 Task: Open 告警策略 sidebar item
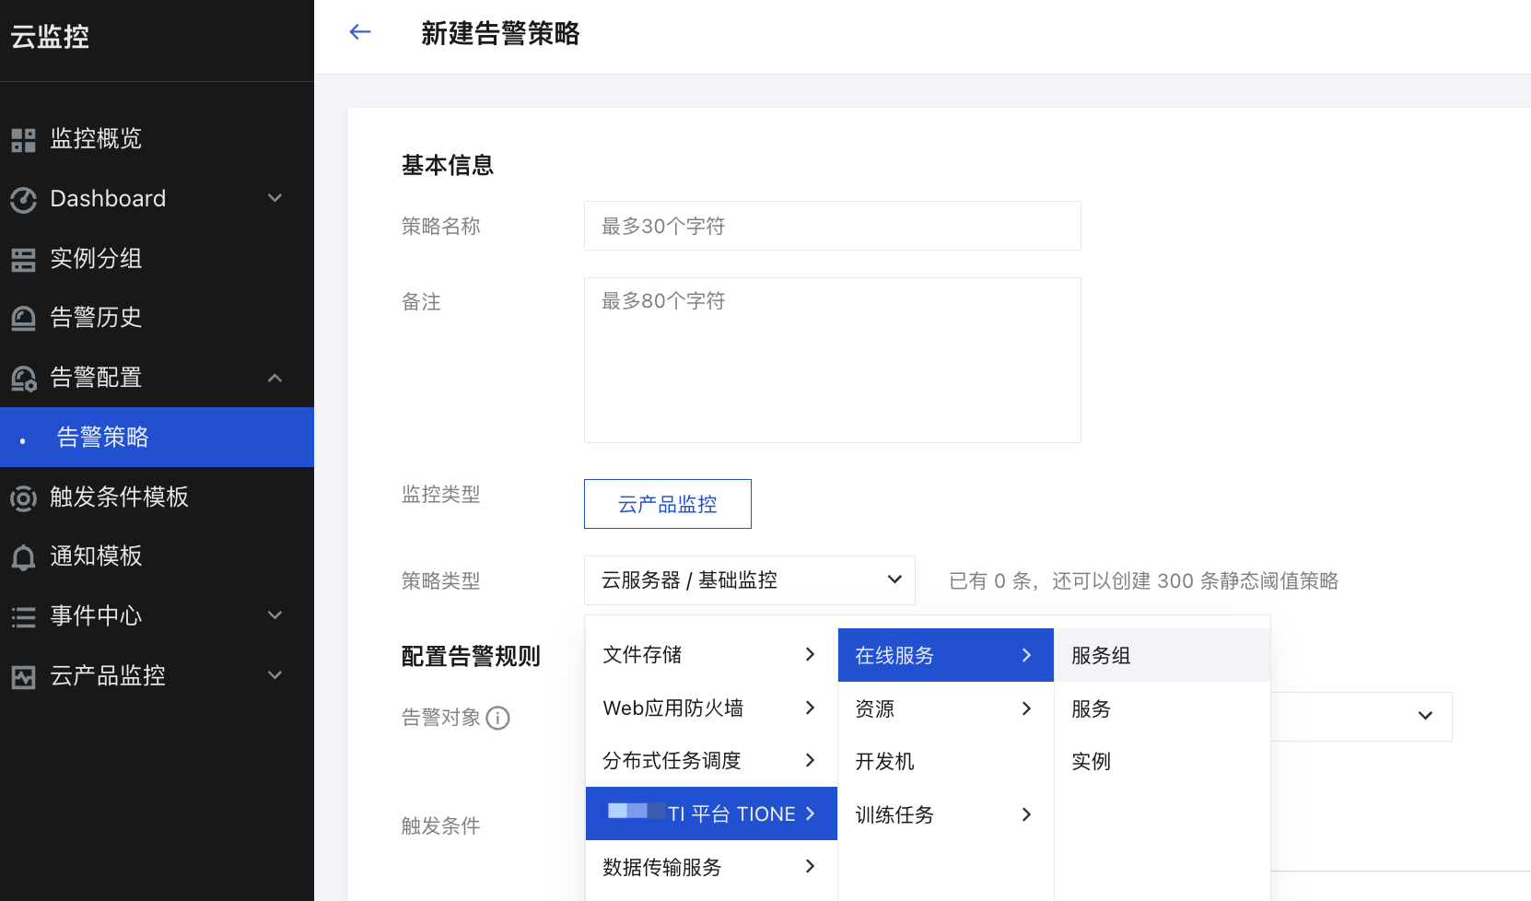coord(157,437)
